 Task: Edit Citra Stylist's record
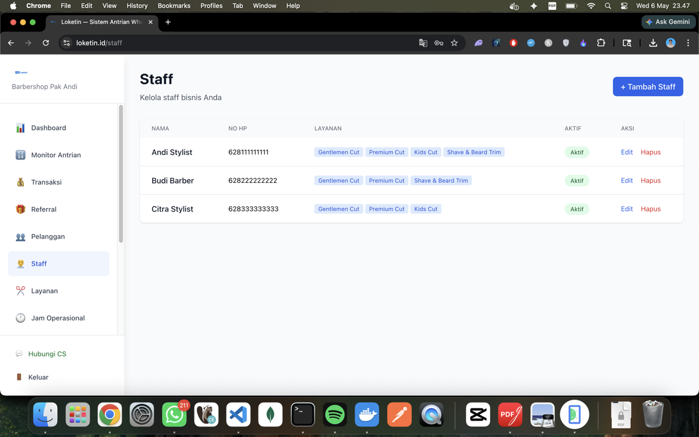tap(627, 209)
